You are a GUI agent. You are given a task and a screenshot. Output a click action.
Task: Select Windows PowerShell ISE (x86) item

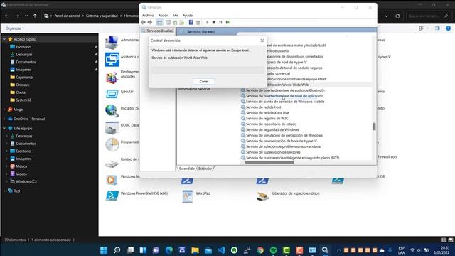pyautogui.click(x=136, y=196)
